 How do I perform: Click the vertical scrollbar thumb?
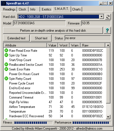pyautogui.click(x=108, y=75)
